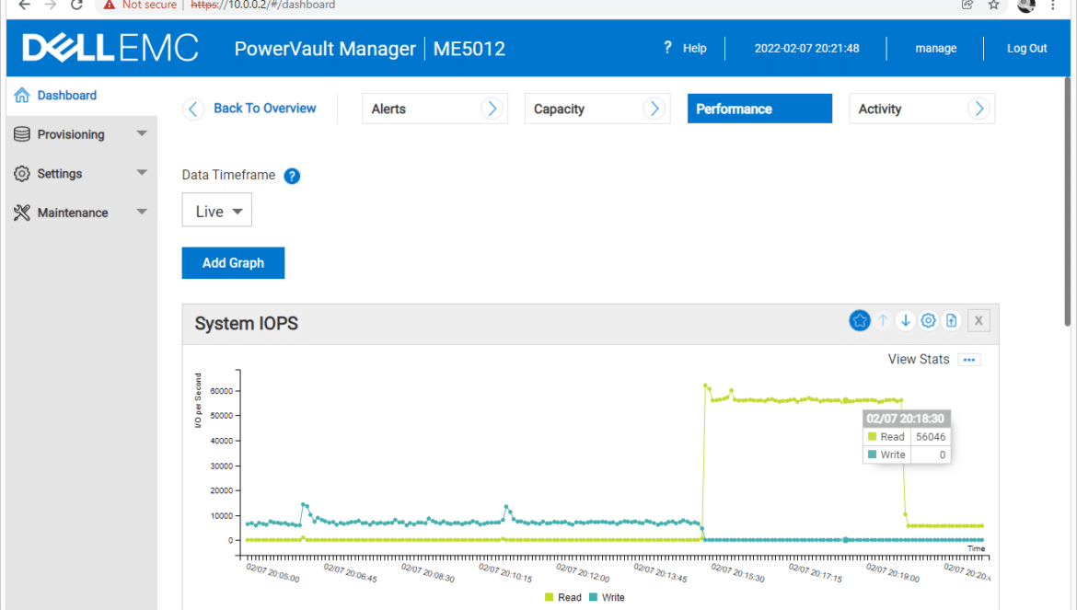This screenshot has width=1077, height=610.
Task: Click the tooltip Read value 56046
Action: tap(931, 436)
